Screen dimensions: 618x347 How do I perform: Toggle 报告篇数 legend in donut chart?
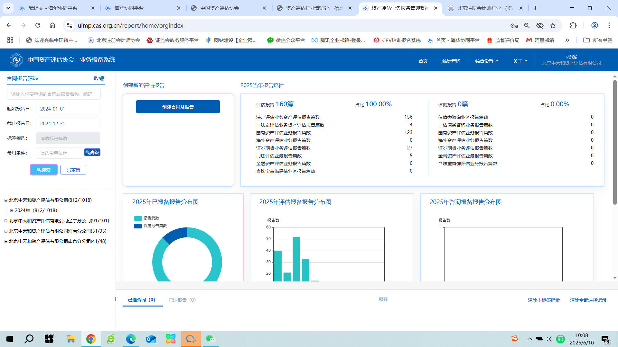coord(147,218)
